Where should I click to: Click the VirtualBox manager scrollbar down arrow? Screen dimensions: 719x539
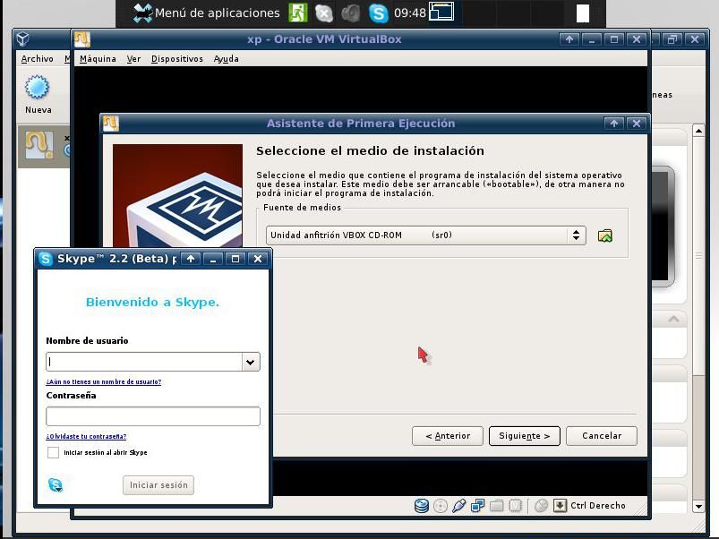pyautogui.click(x=698, y=507)
